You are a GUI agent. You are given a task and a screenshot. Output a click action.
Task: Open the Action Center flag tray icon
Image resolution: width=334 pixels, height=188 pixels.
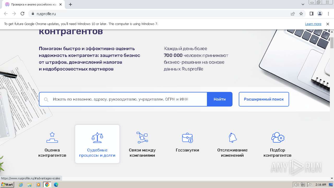tap(309, 185)
